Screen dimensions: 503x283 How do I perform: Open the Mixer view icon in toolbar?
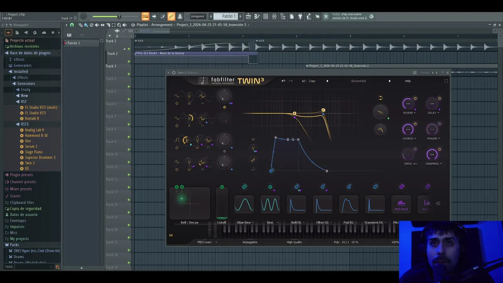tap(274, 17)
